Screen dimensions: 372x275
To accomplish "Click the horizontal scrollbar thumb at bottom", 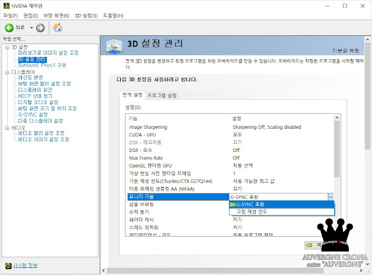I will coord(215,270).
